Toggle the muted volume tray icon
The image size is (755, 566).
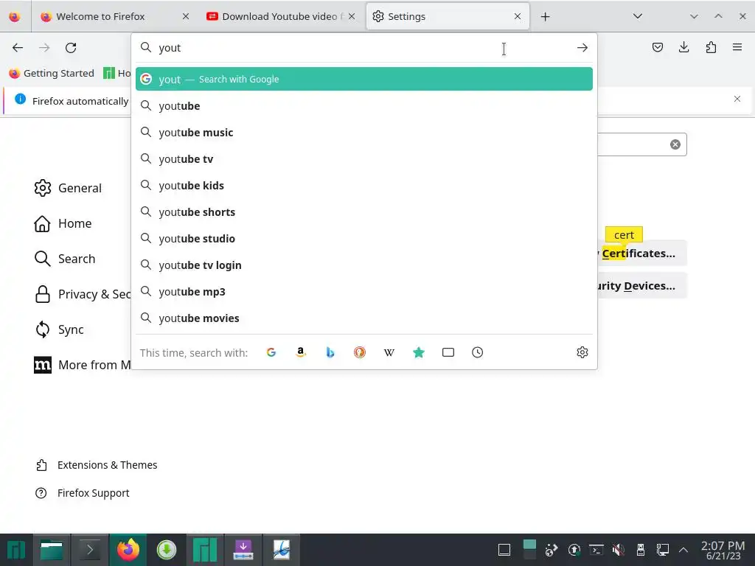pos(619,549)
